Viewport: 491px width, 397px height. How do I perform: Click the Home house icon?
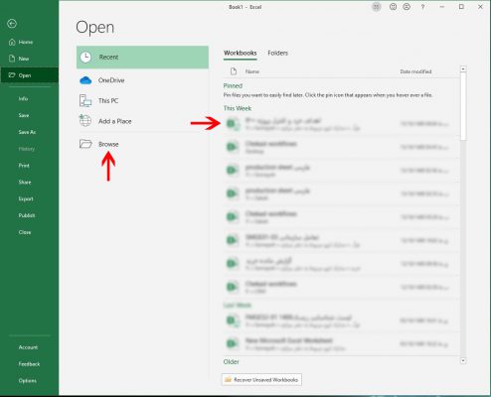[12, 42]
